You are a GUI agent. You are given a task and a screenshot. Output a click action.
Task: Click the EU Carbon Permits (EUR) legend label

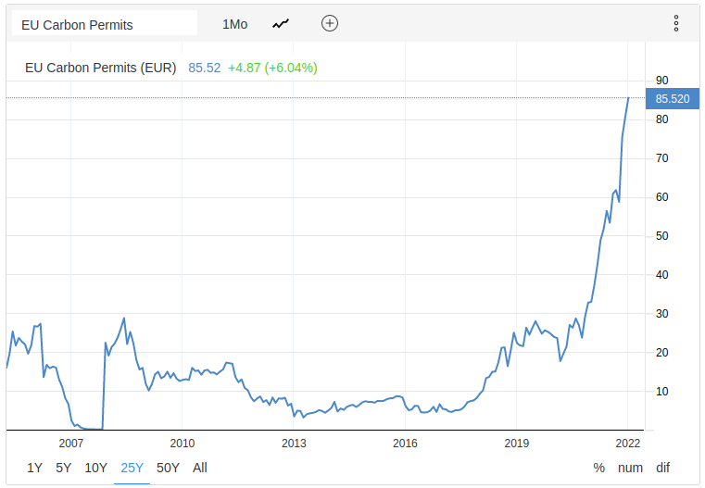[x=100, y=68]
